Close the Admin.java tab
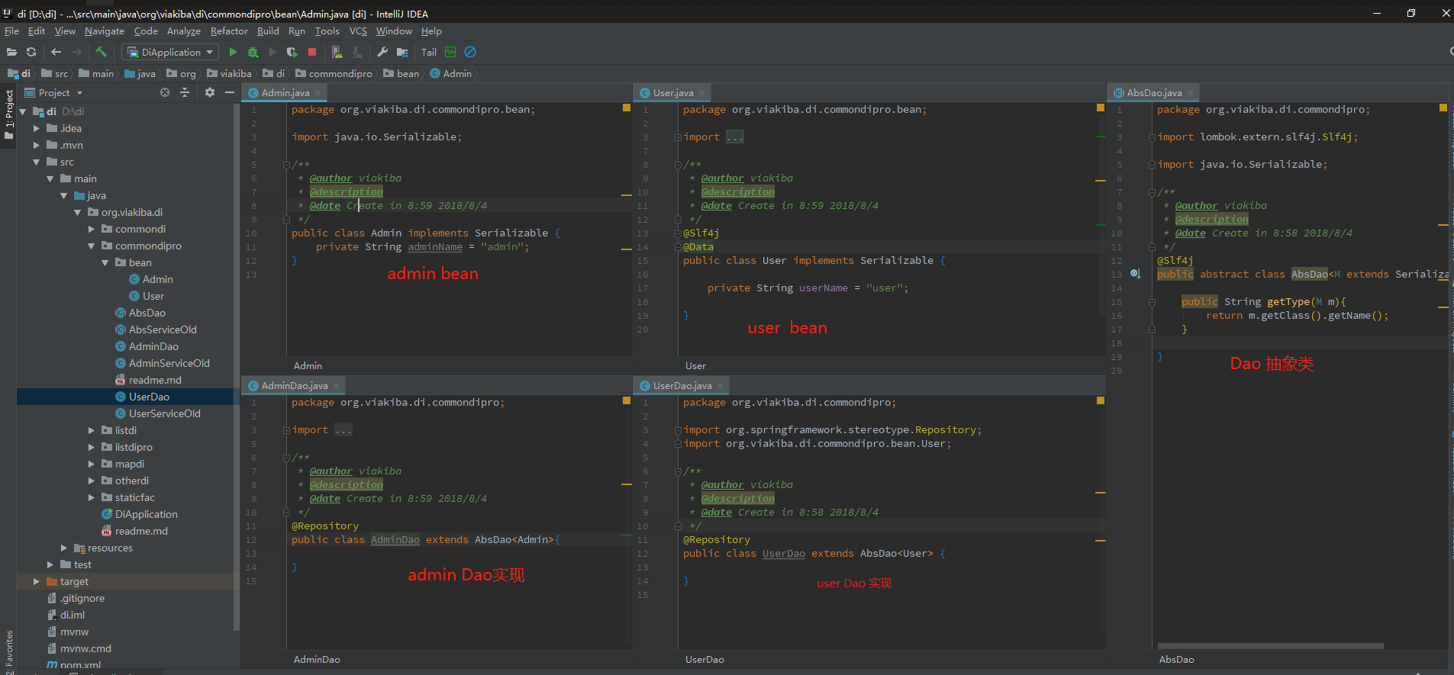Image resolution: width=1454 pixels, height=675 pixels. [318, 93]
